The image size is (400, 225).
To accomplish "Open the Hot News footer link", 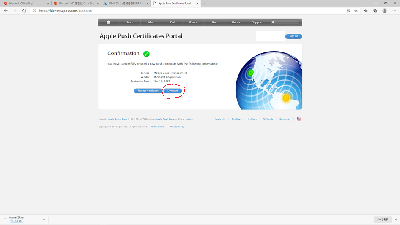I will tap(252, 119).
